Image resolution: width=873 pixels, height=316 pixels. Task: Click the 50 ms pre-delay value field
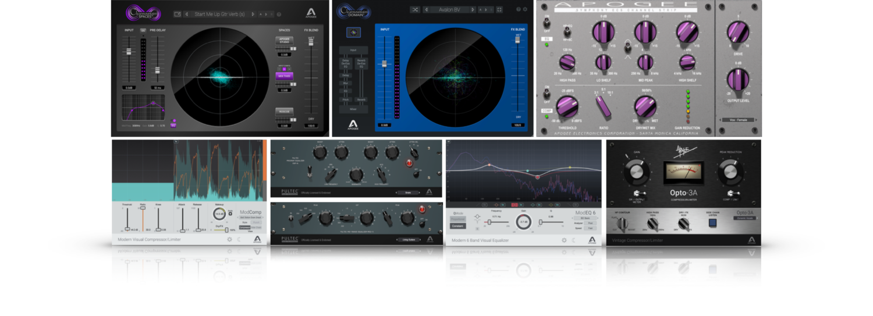pos(157,87)
